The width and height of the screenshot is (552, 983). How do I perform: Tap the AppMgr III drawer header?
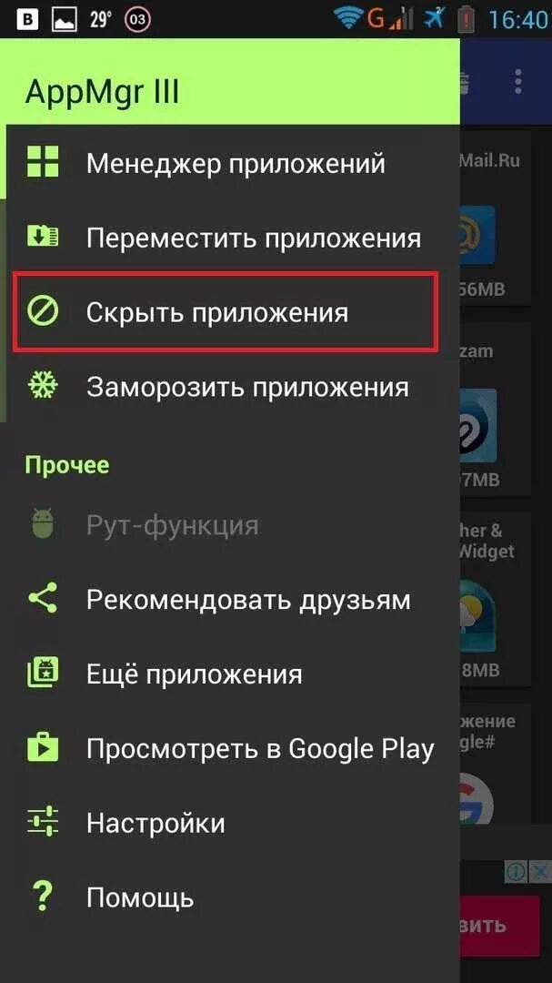point(230,82)
